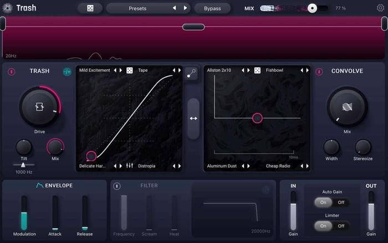Click the spectrum band center handle
Screen dimensions: 388x243
[193, 27]
